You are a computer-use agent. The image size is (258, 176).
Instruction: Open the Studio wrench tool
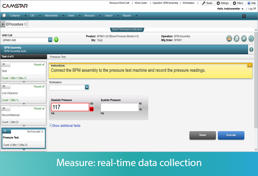click(x=207, y=3)
